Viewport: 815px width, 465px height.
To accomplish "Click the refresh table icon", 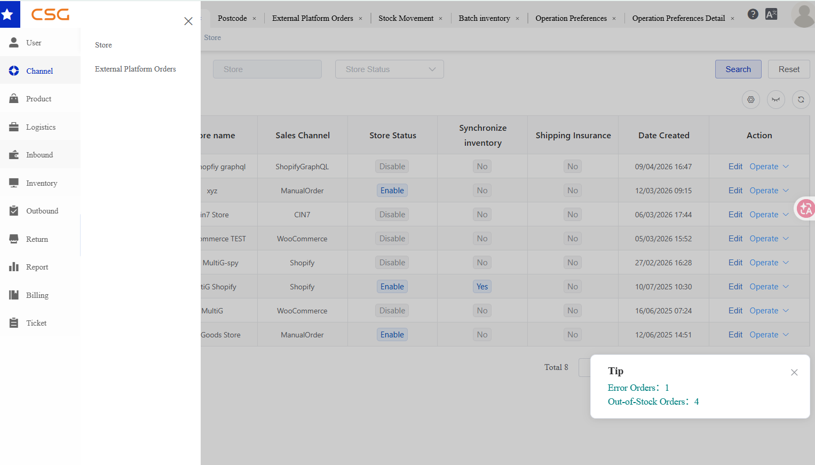I will (801, 100).
